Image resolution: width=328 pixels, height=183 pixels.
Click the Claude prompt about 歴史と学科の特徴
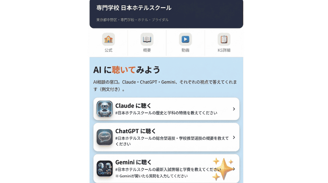tap(166, 113)
